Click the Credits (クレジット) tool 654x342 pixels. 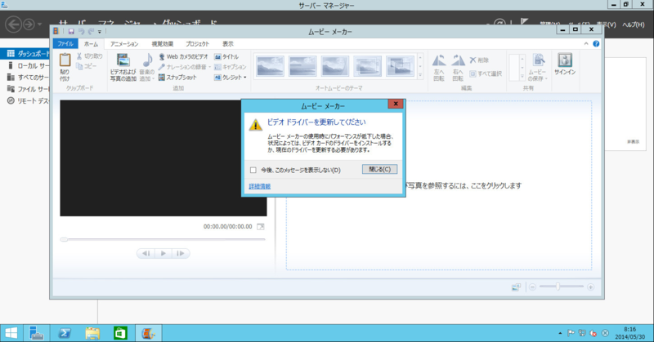[x=229, y=78]
